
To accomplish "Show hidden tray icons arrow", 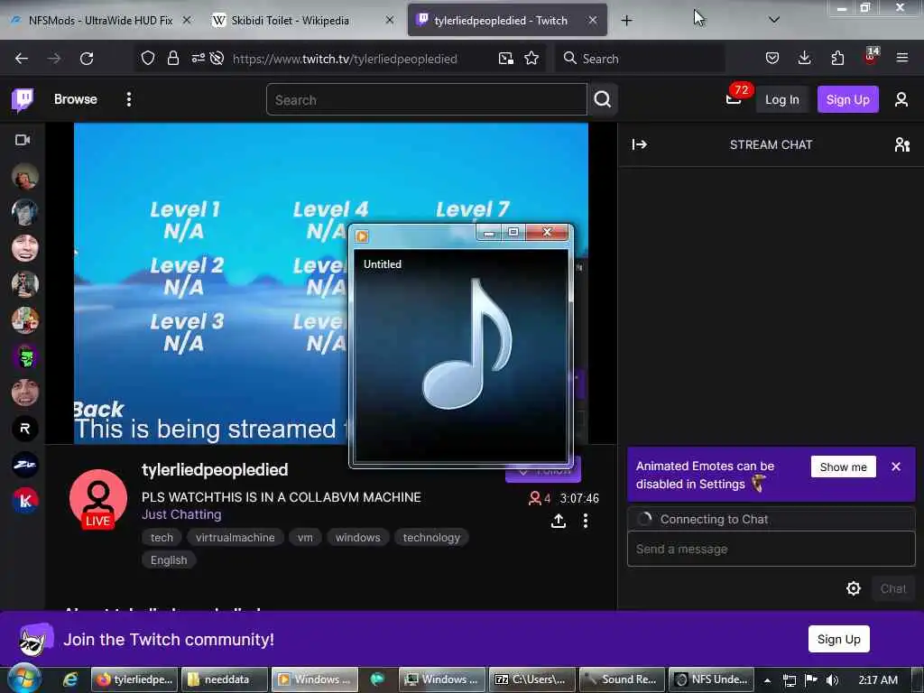I will [767, 680].
